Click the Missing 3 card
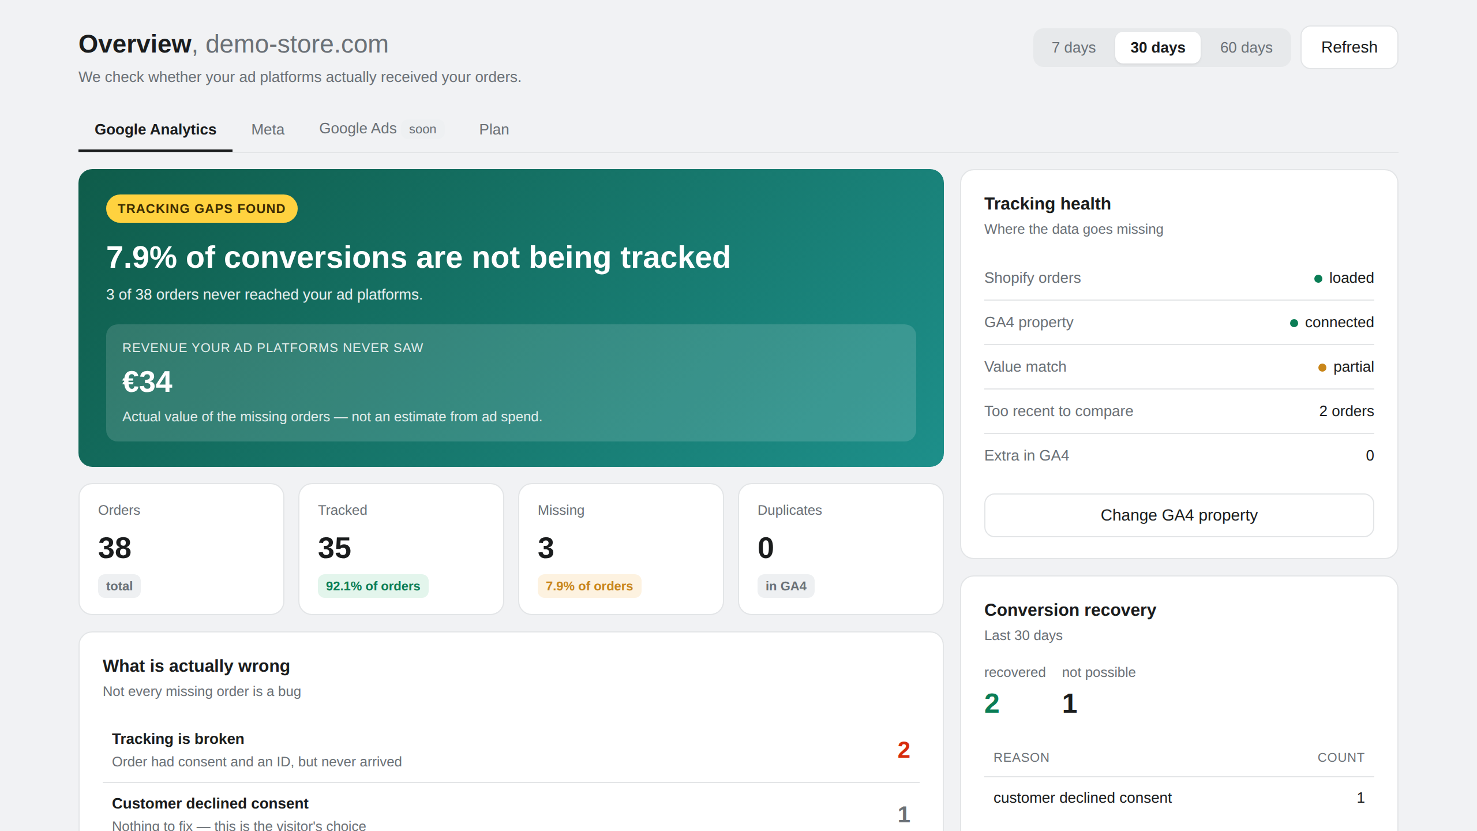 point(621,549)
